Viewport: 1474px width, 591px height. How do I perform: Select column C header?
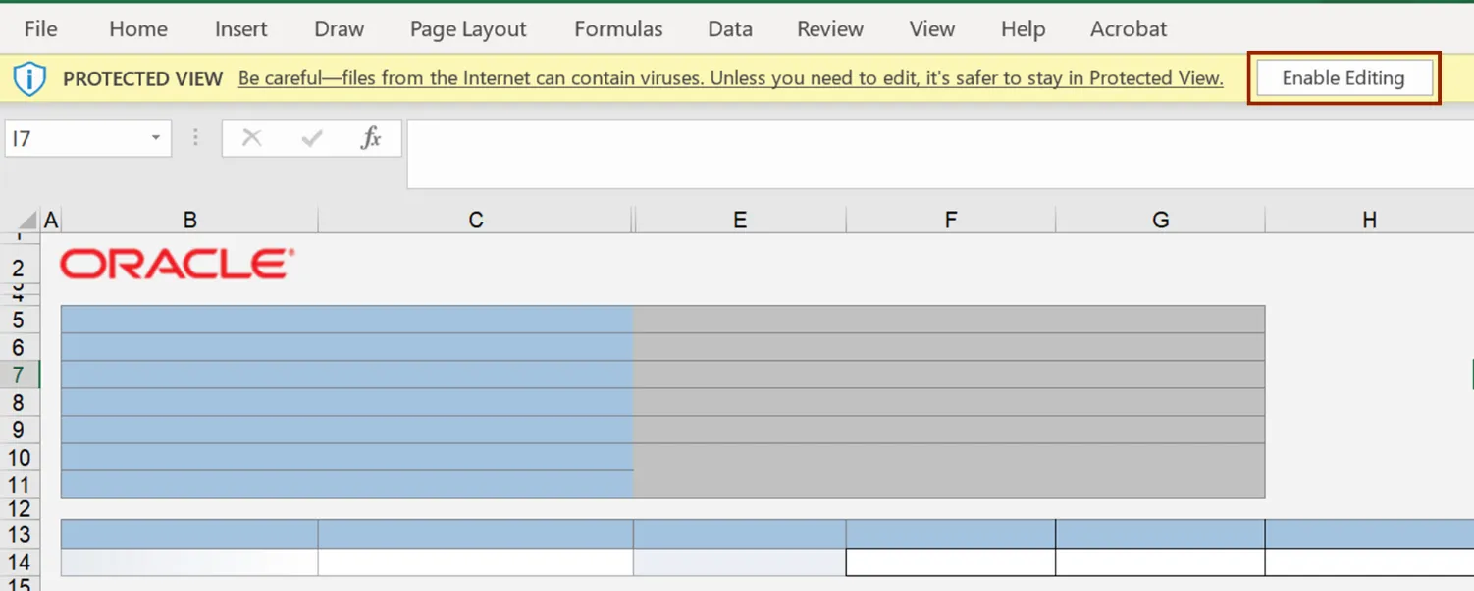[x=476, y=221]
